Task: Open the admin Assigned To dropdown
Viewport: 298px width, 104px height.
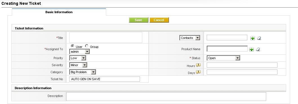Action: coord(79,51)
